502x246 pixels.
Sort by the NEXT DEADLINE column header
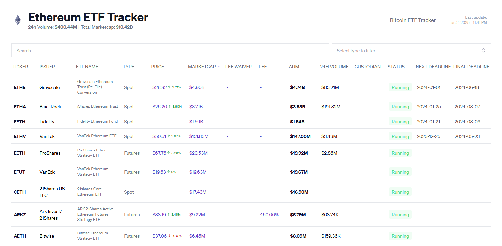click(433, 67)
